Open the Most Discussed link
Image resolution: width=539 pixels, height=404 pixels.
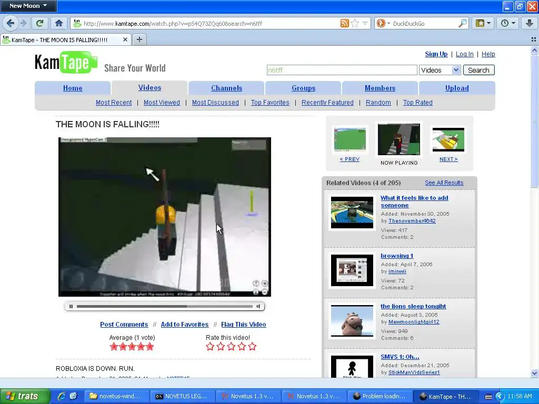point(215,103)
